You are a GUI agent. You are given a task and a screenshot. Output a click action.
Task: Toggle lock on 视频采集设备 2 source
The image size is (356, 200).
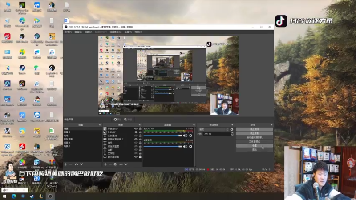140,139
